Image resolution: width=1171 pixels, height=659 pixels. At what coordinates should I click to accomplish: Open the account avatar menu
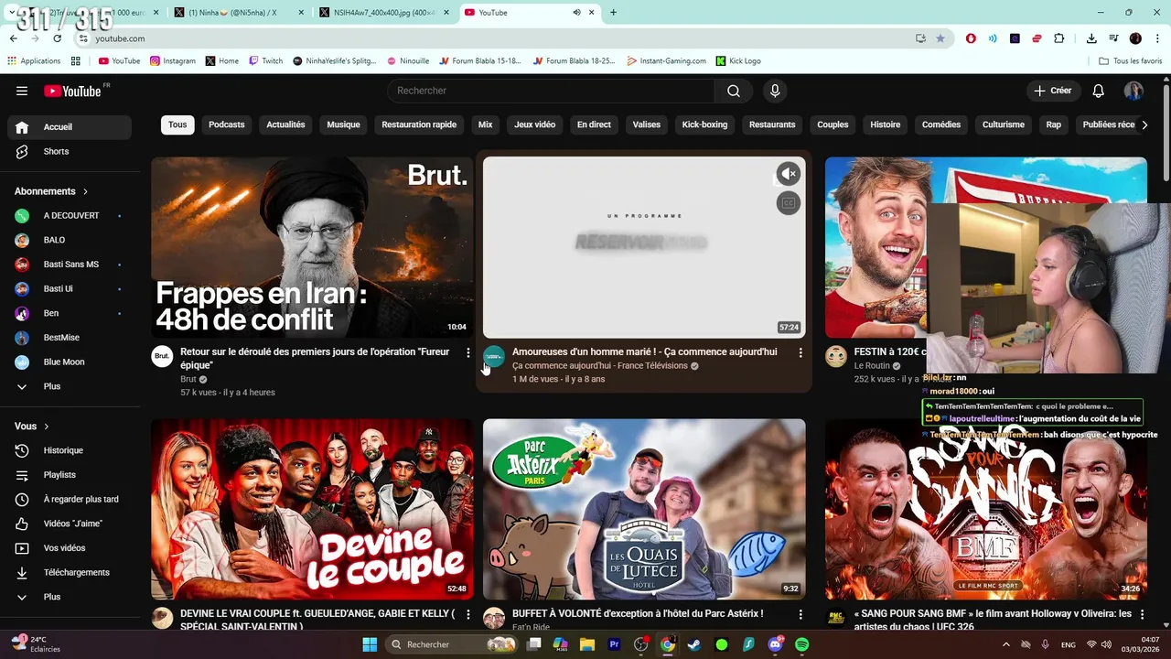[x=1133, y=91]
